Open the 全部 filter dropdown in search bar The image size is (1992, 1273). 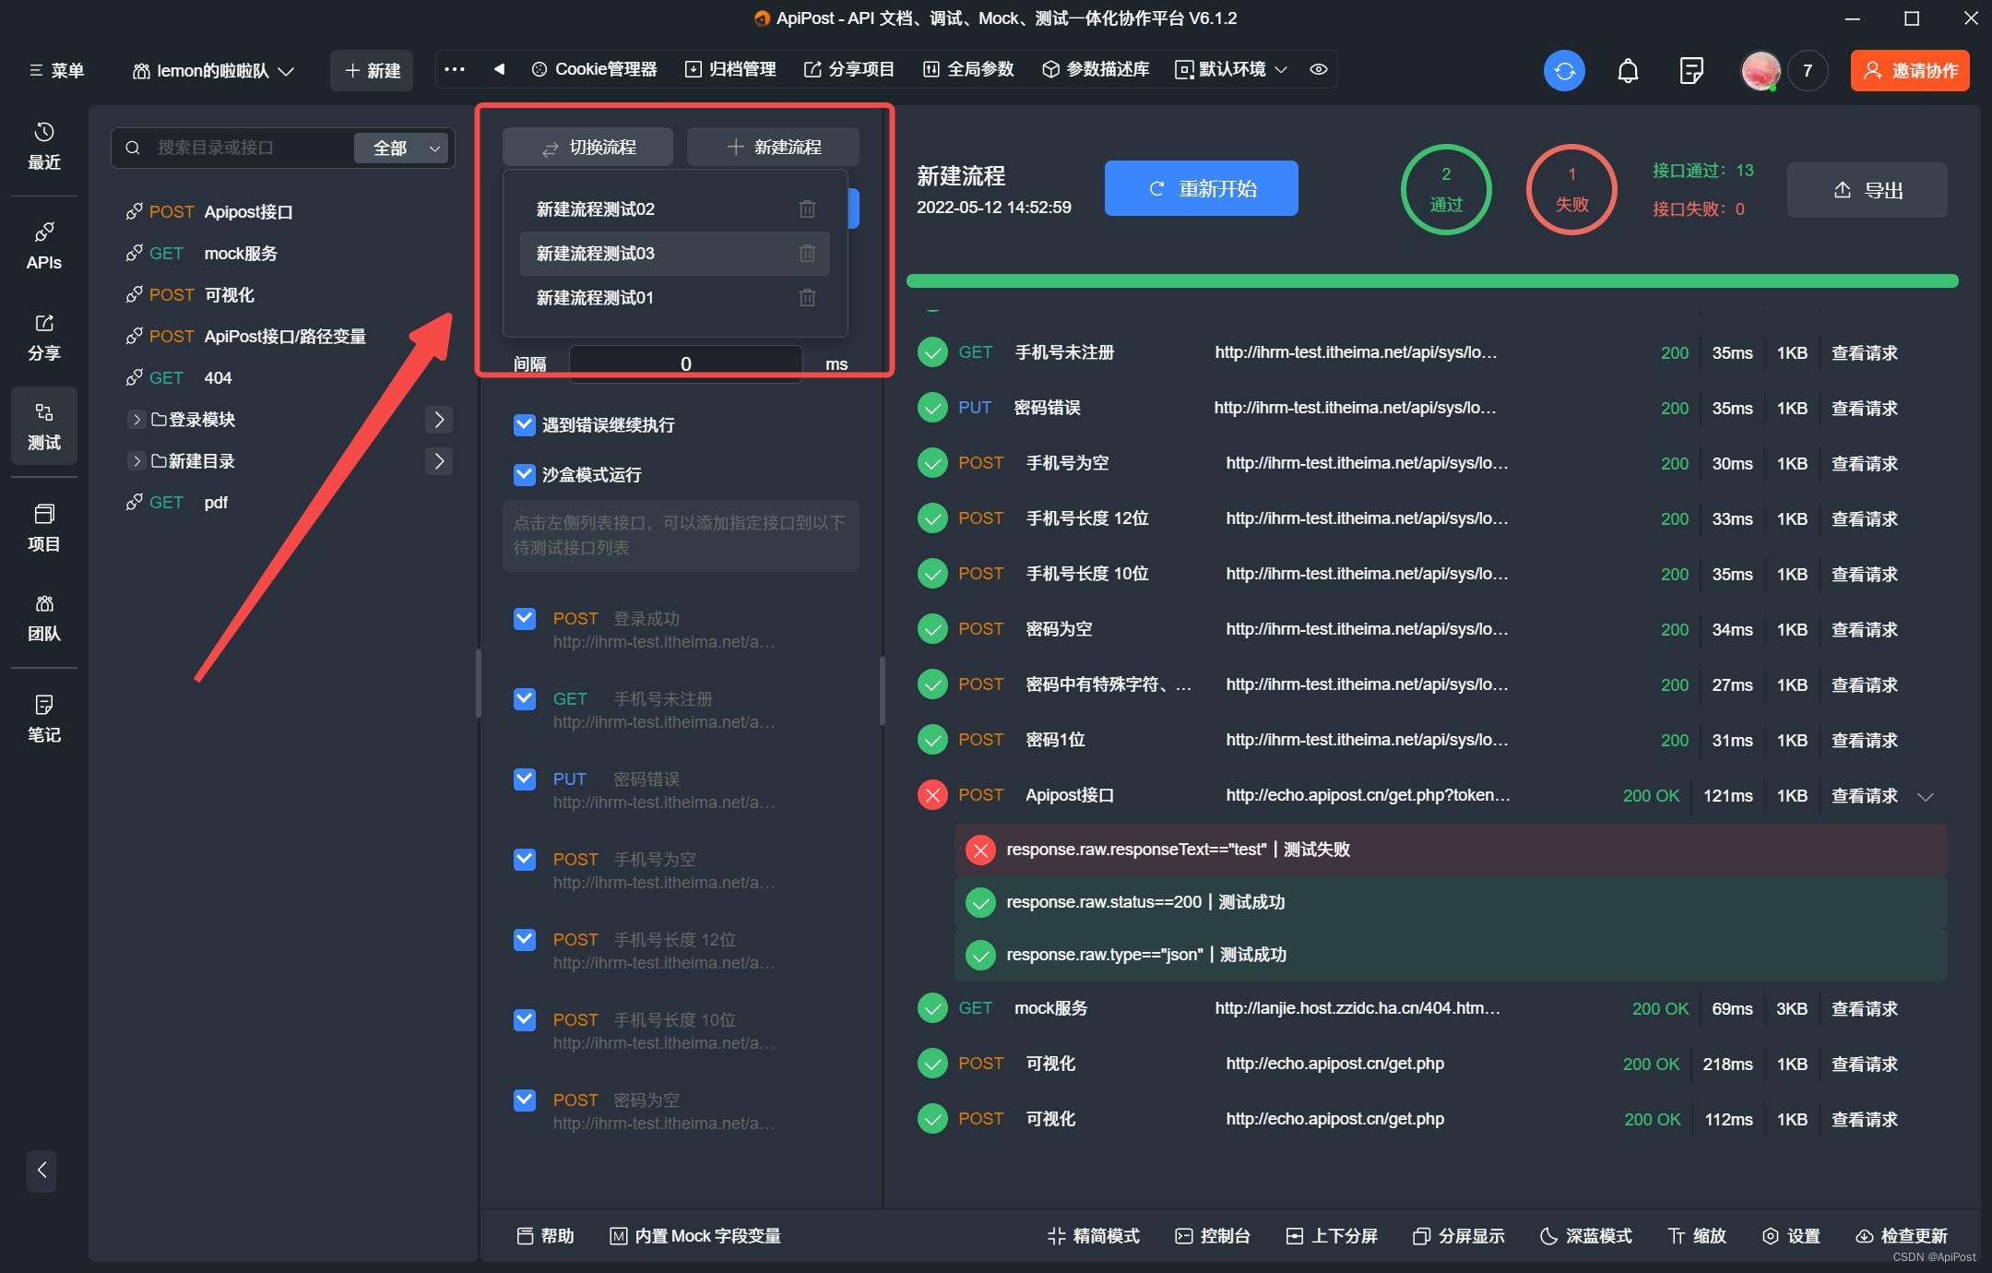[400, 148]
